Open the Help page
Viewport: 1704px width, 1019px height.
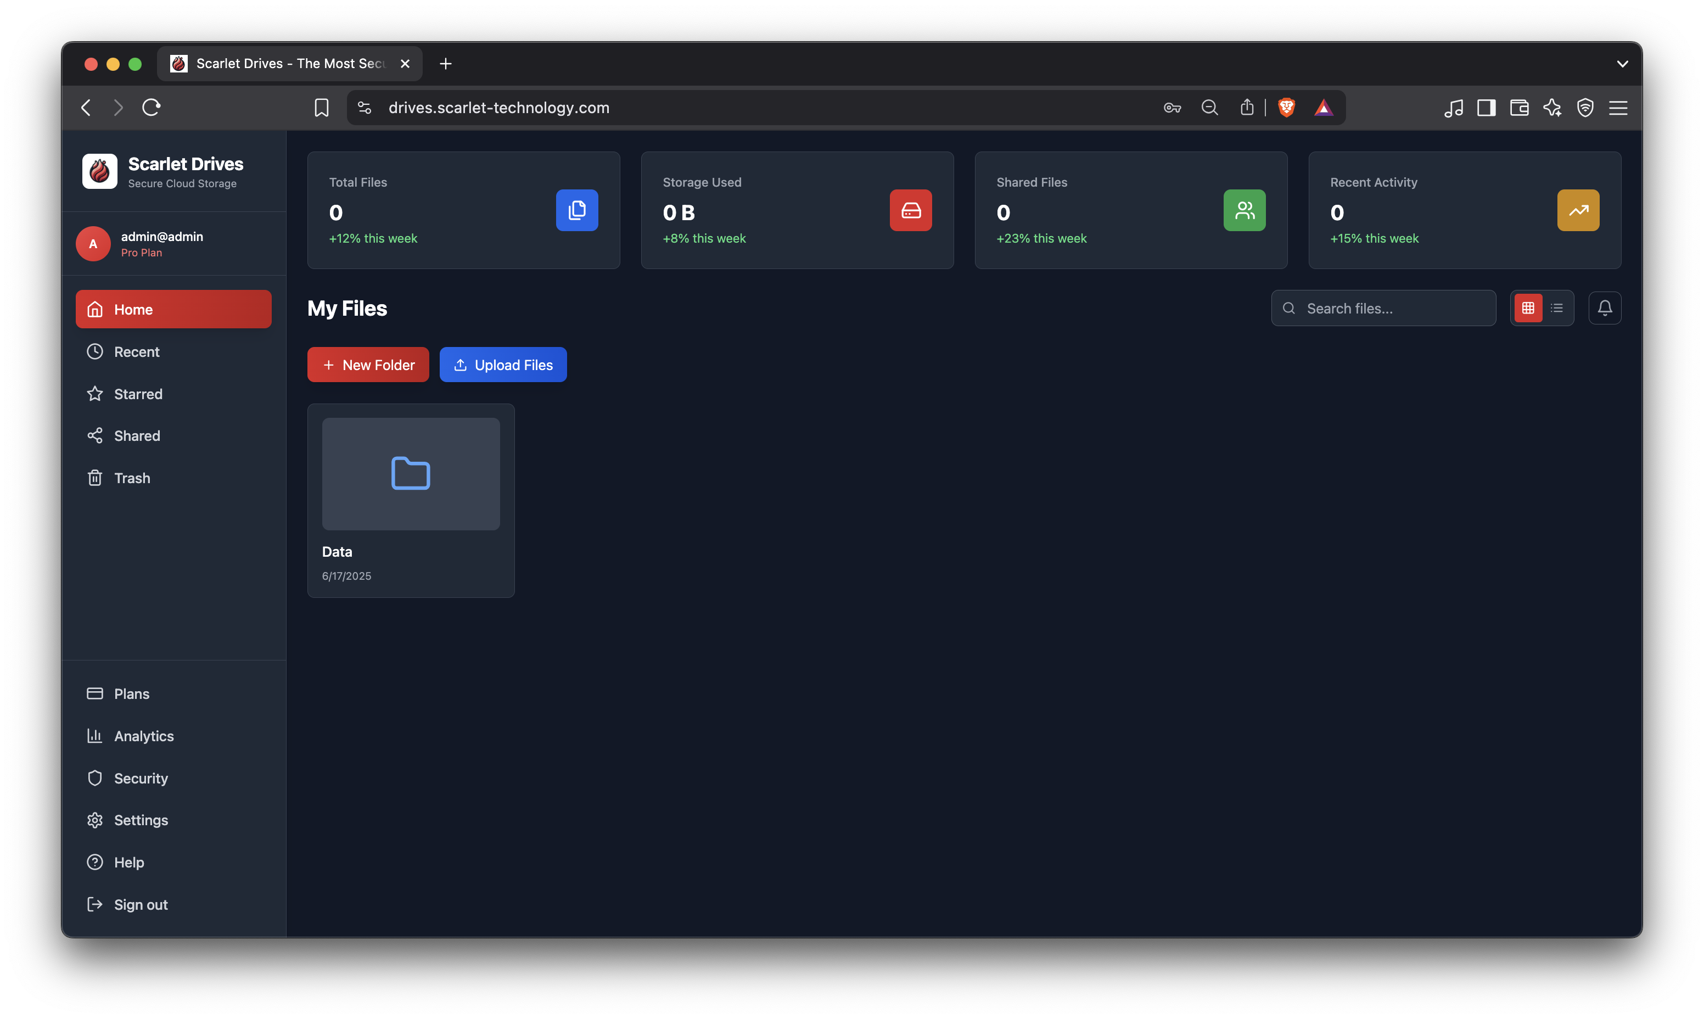pyautogui.click(x=173, y=863)
